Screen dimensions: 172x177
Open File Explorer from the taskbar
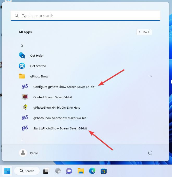(x=81, y=171)
